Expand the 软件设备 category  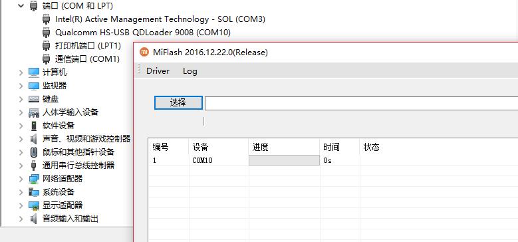[x=21, y=126]
